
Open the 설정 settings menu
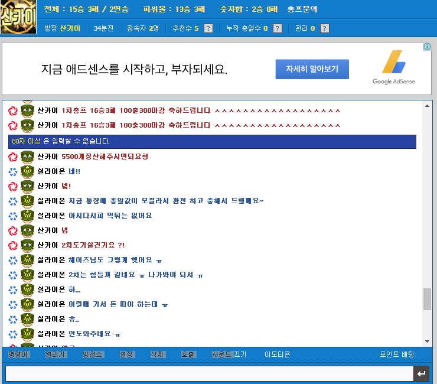point(127,354)
